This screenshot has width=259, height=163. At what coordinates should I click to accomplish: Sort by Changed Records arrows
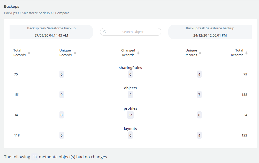click(139, 53)
